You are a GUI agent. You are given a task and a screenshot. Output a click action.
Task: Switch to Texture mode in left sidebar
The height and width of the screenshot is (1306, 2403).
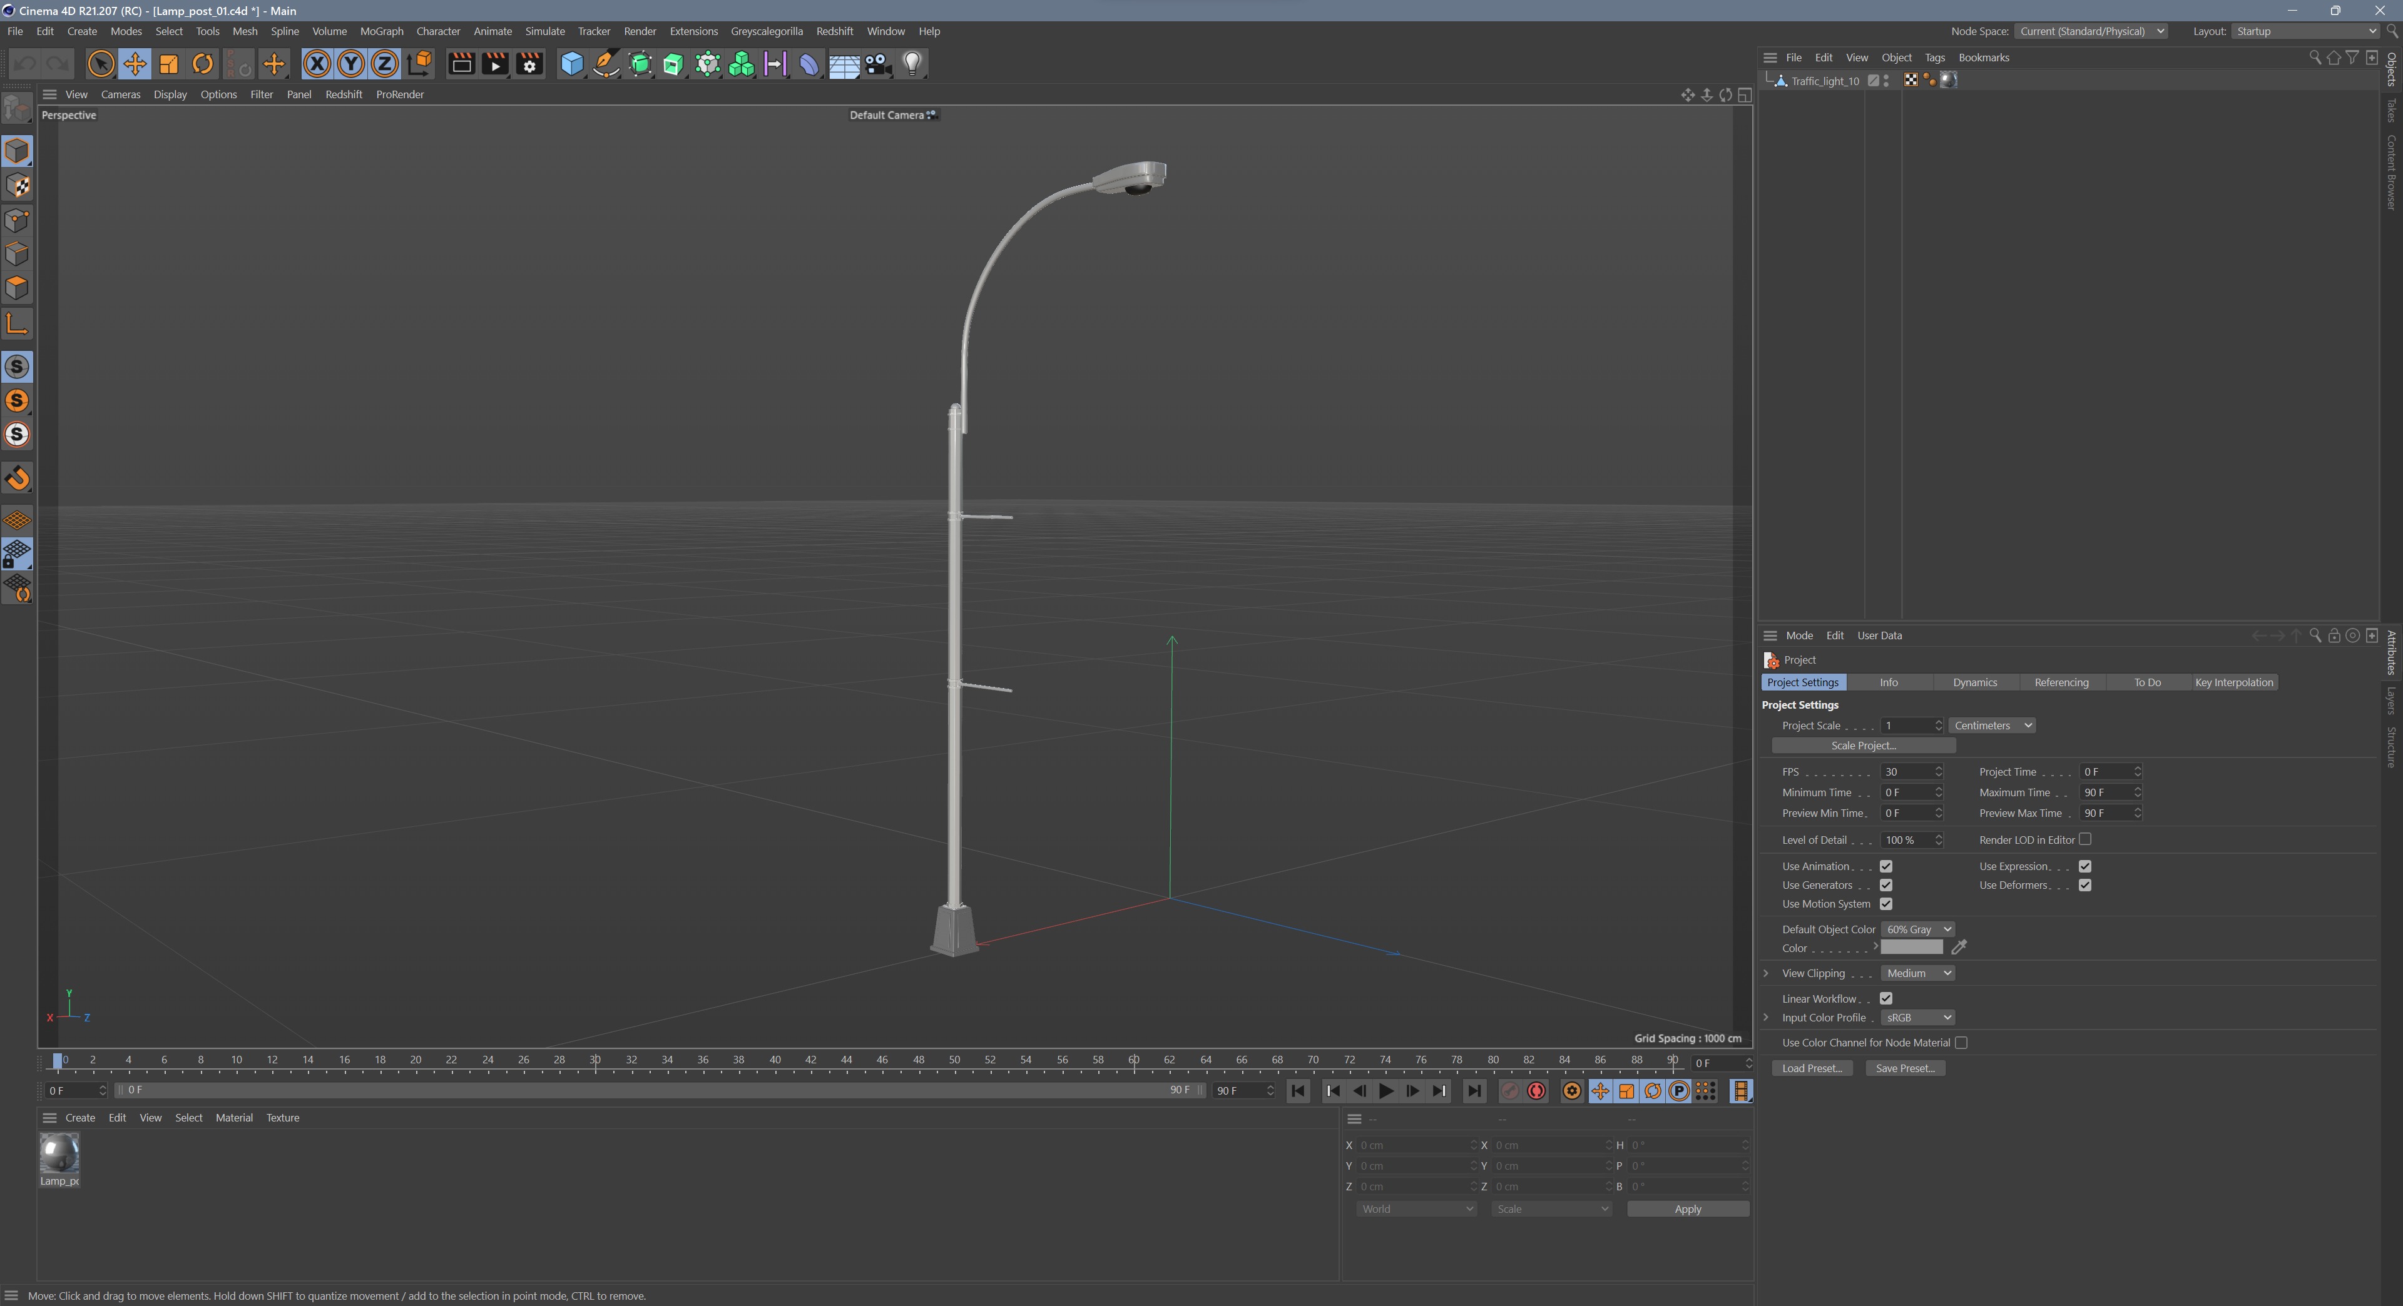pyautogui.click(x=17, y=186)
